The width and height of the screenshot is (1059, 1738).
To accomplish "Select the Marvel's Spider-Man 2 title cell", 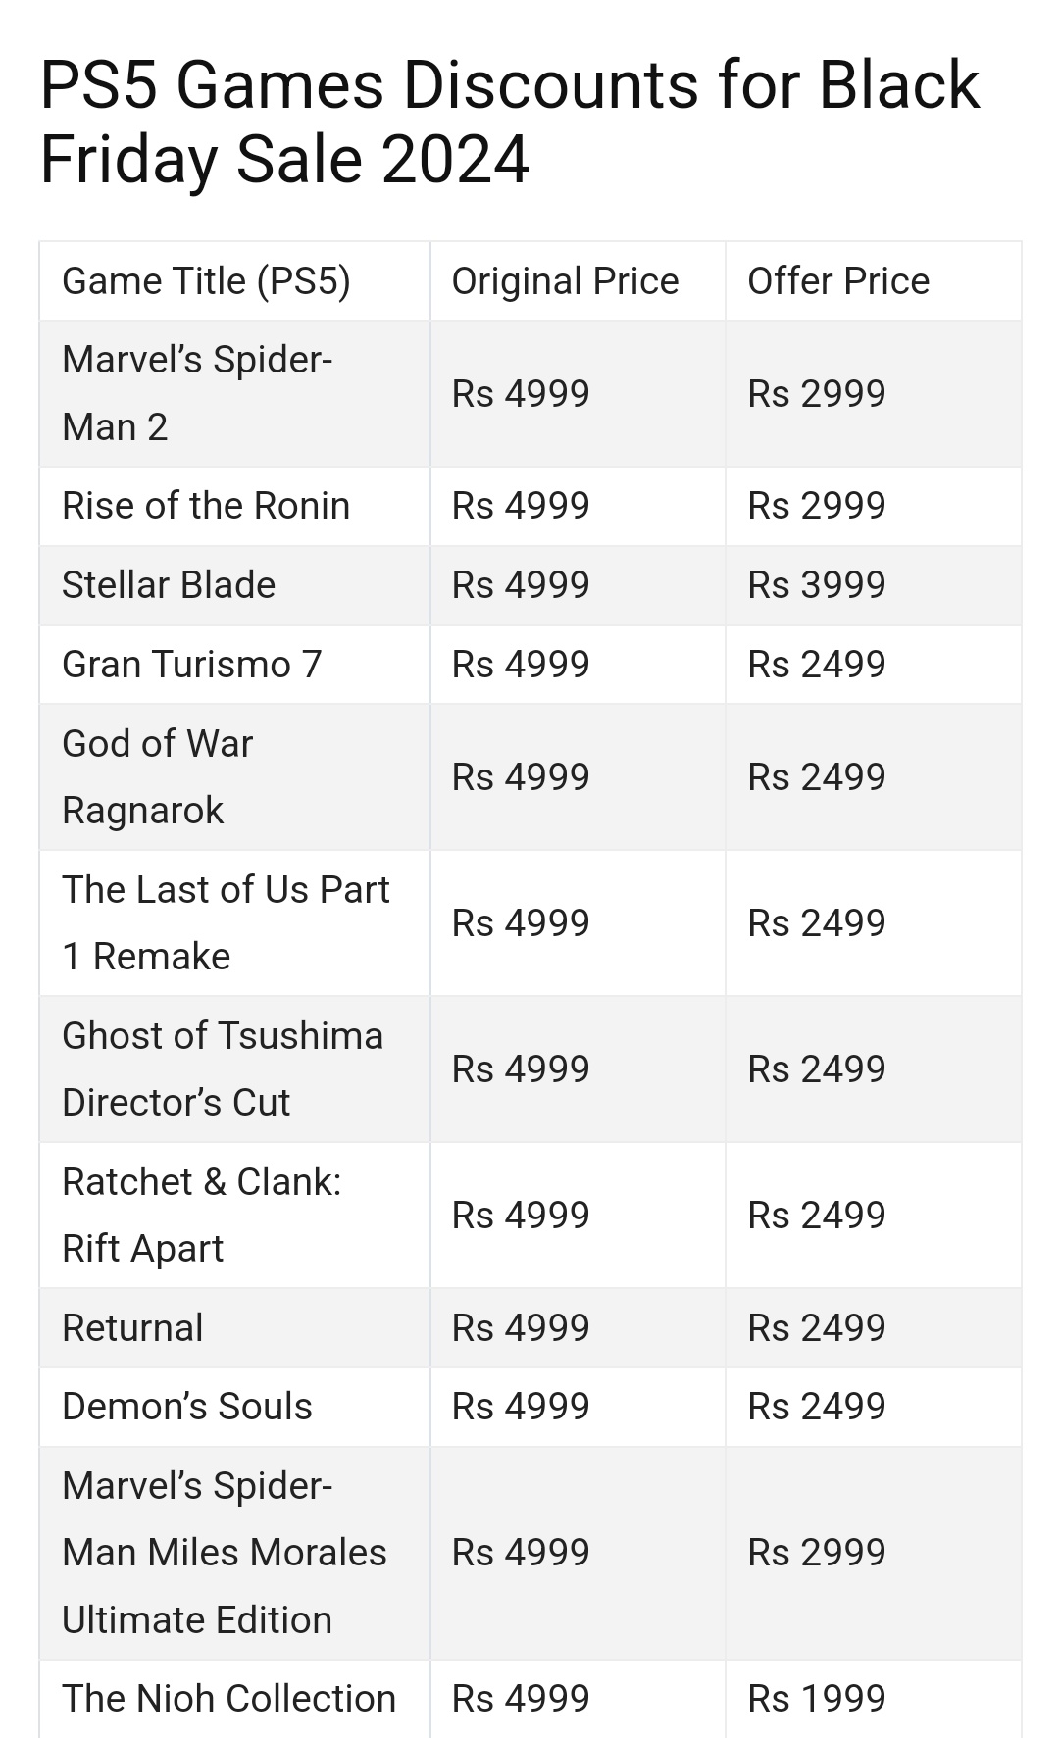I will (197, 393).
